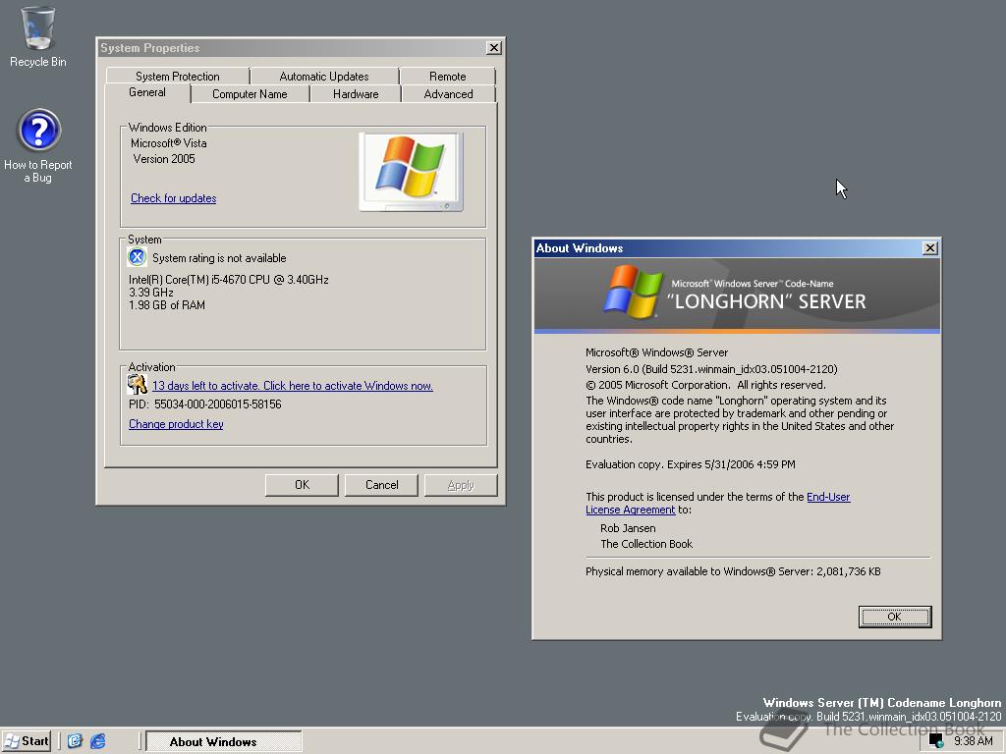Screen dimensions: 1006x754
Task: Click the Microsoft Vista edition text
Action: click(x=169, y=143)
